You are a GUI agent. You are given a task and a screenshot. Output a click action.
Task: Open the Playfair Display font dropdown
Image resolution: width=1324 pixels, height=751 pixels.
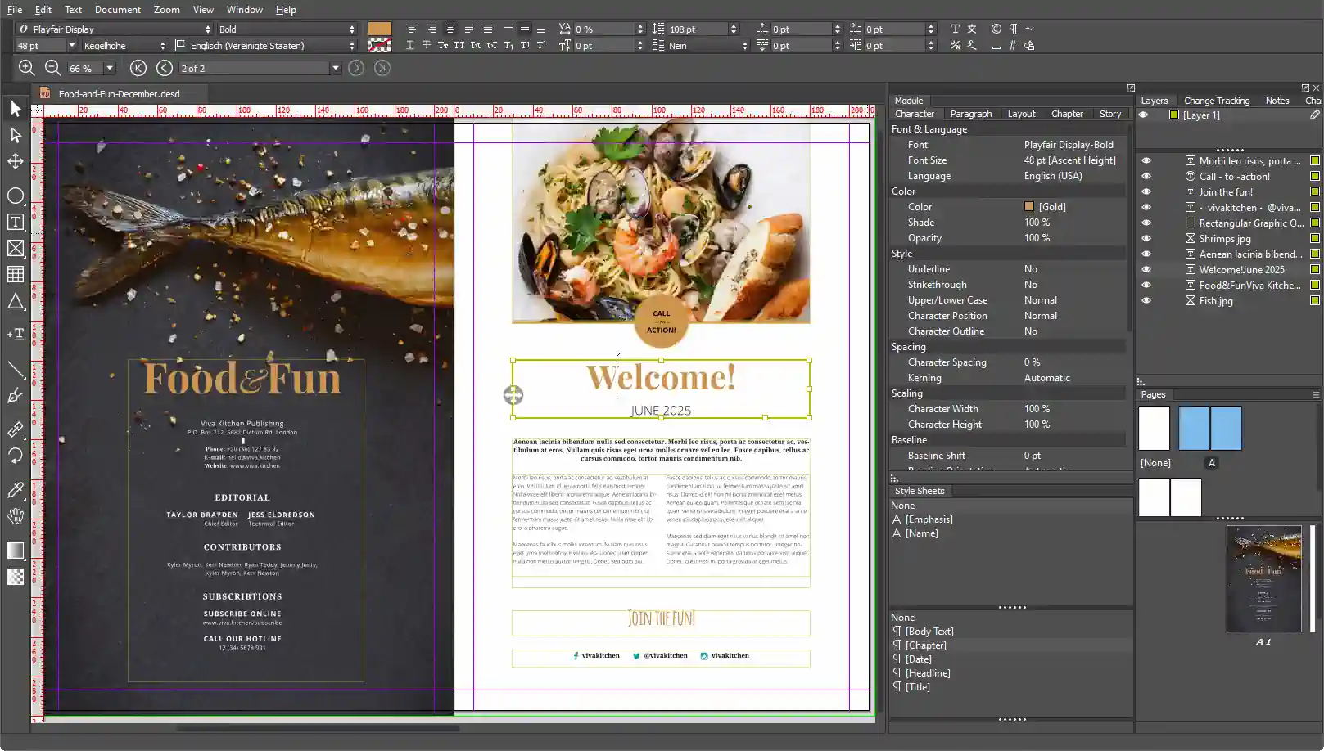207,29
